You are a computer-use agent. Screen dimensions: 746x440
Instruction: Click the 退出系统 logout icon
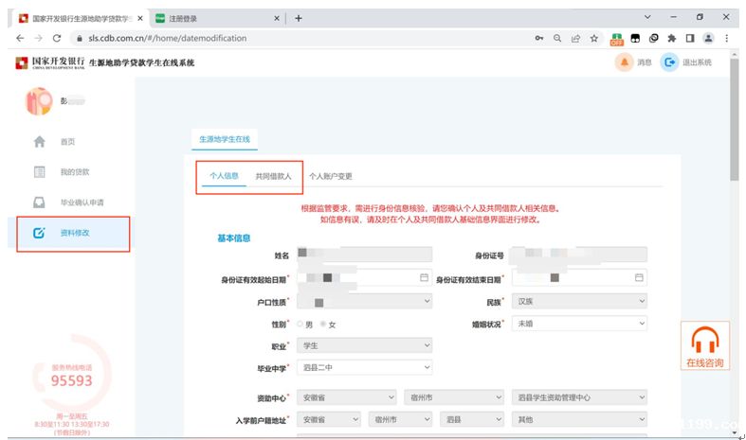(670, 62)
